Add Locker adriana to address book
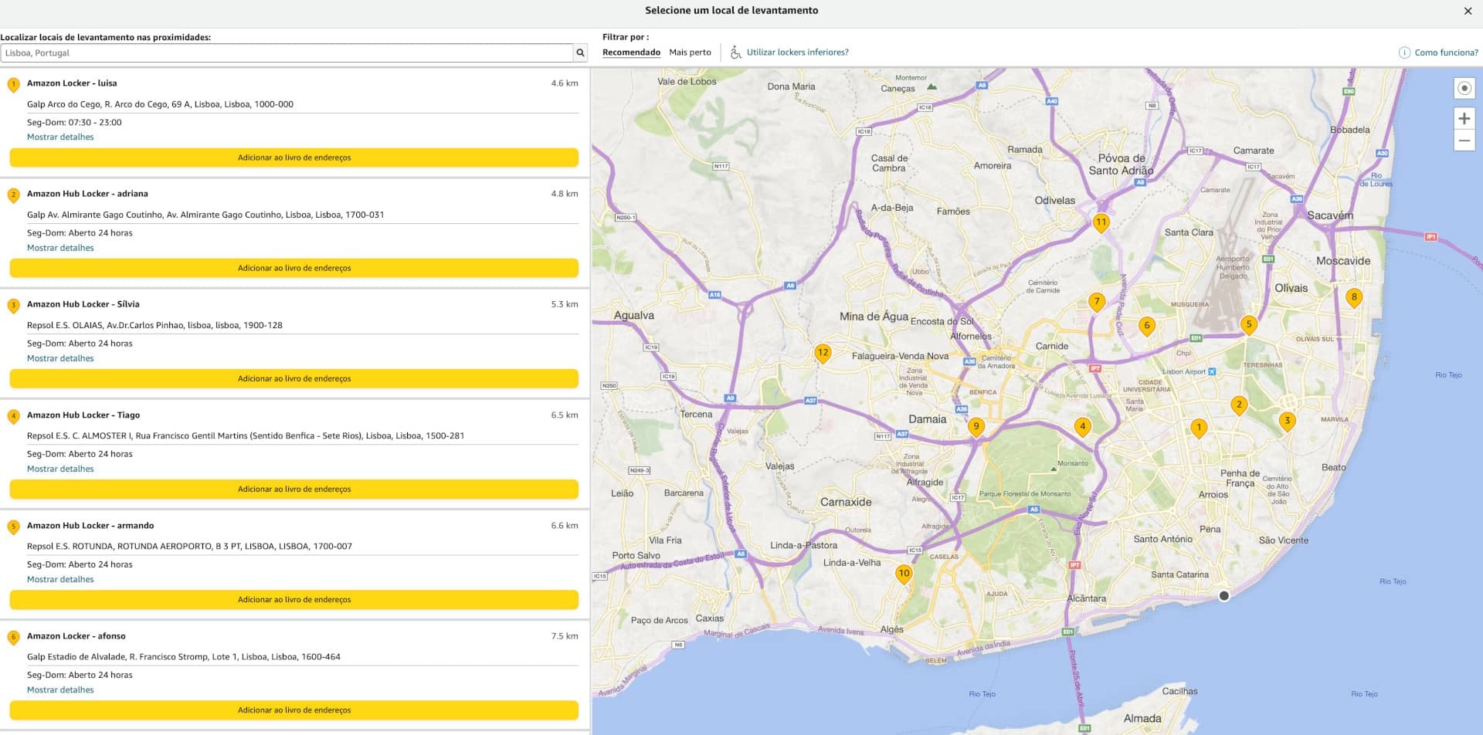Image resolution: width=1483 pixels, height=735 pixels. [x=294, y=268]
